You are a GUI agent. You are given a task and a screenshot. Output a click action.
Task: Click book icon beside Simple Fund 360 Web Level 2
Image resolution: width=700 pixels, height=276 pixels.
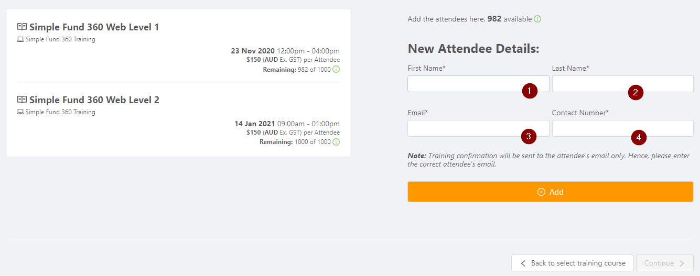coord(22,100)
